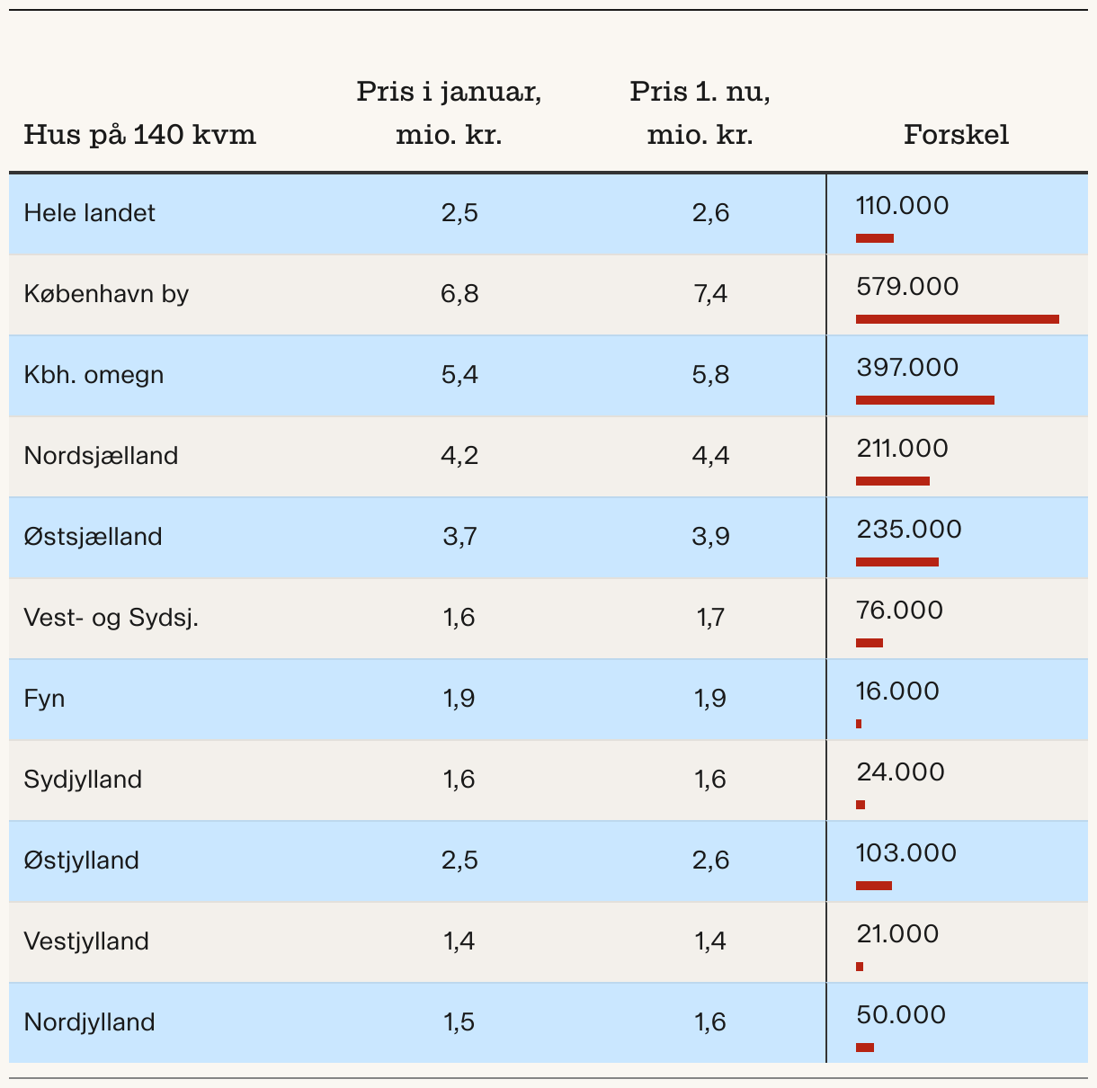This screenshot has width=1097, height=1088.
Task: Click the red bar under 397.000
Action: pos(924,400)
